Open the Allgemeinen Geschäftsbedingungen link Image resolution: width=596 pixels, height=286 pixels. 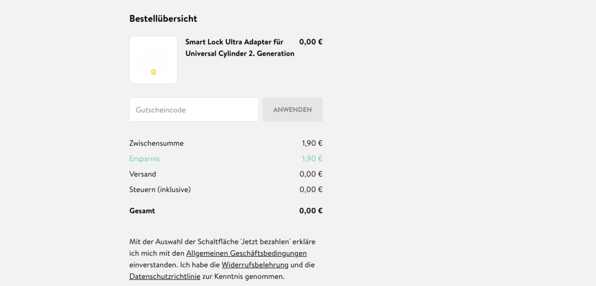coord(246,253)
